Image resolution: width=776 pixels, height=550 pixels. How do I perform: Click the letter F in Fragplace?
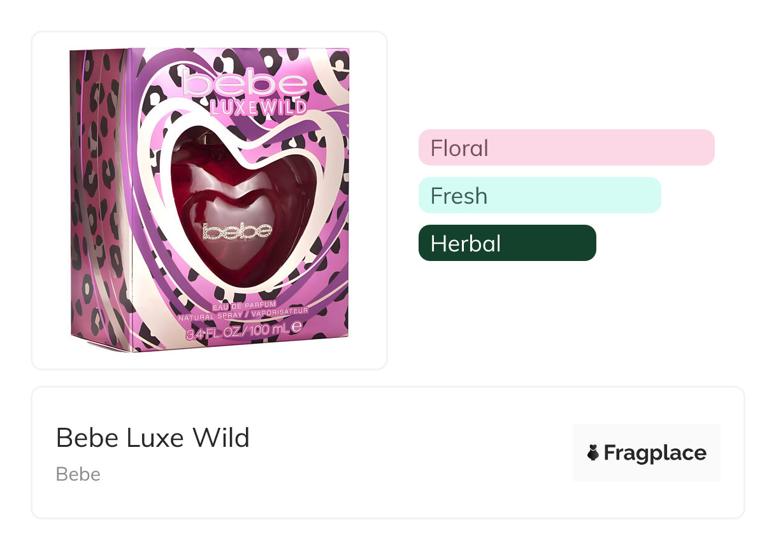coord(610,453)
